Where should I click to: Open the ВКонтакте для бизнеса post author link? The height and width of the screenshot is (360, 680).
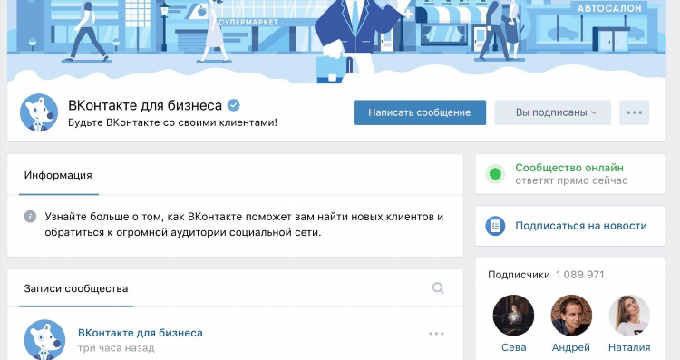[x=140, y=333]
